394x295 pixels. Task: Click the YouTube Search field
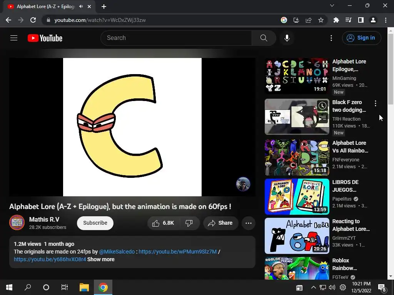(x=176, y=38)
